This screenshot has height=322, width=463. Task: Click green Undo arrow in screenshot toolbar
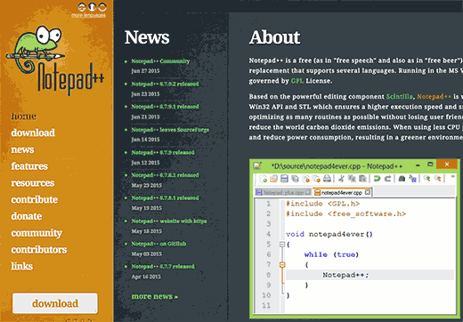click(377, 179)
